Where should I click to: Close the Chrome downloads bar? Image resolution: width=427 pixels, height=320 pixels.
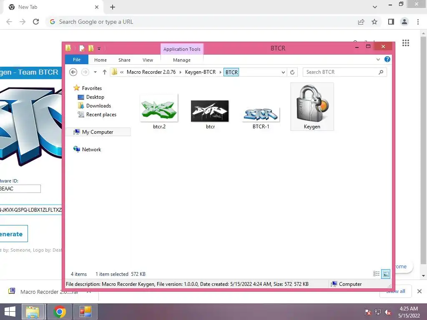[419, 291]
